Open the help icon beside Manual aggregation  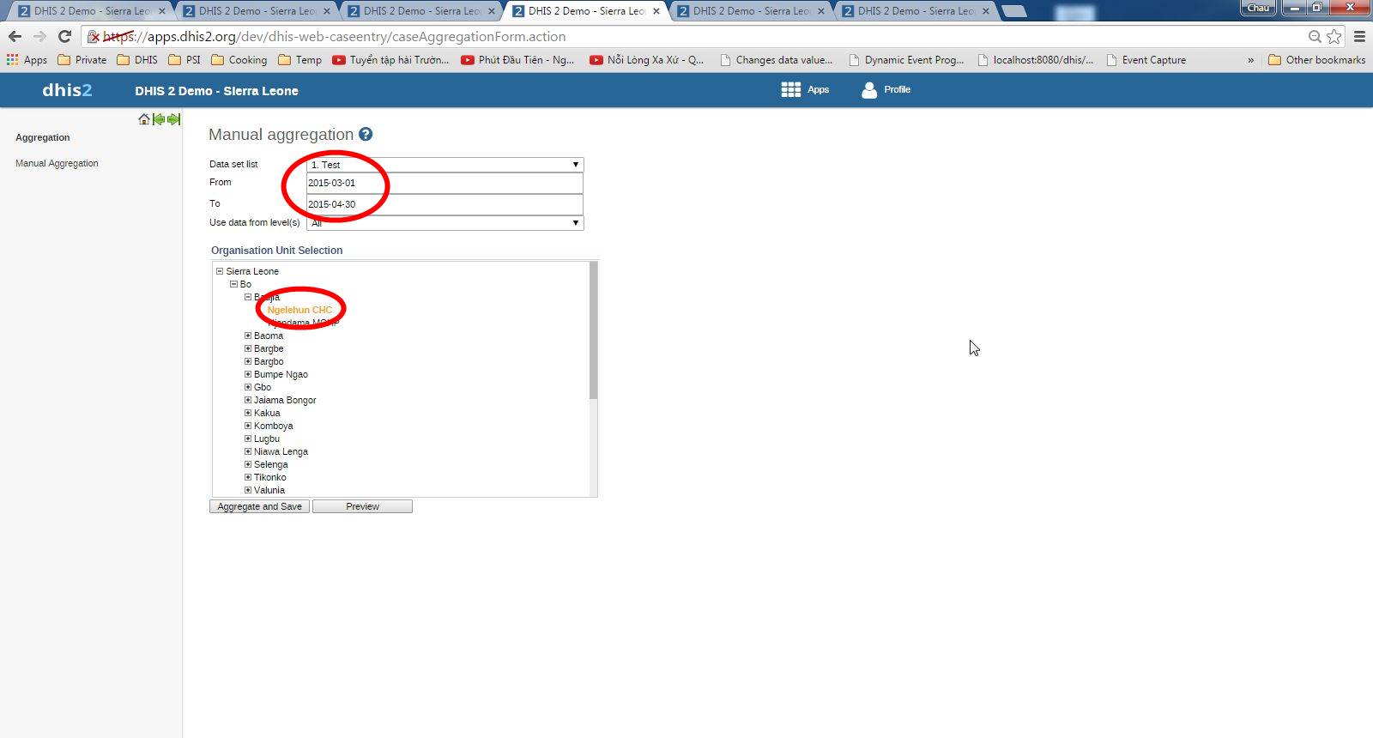[x=366, y=134]
